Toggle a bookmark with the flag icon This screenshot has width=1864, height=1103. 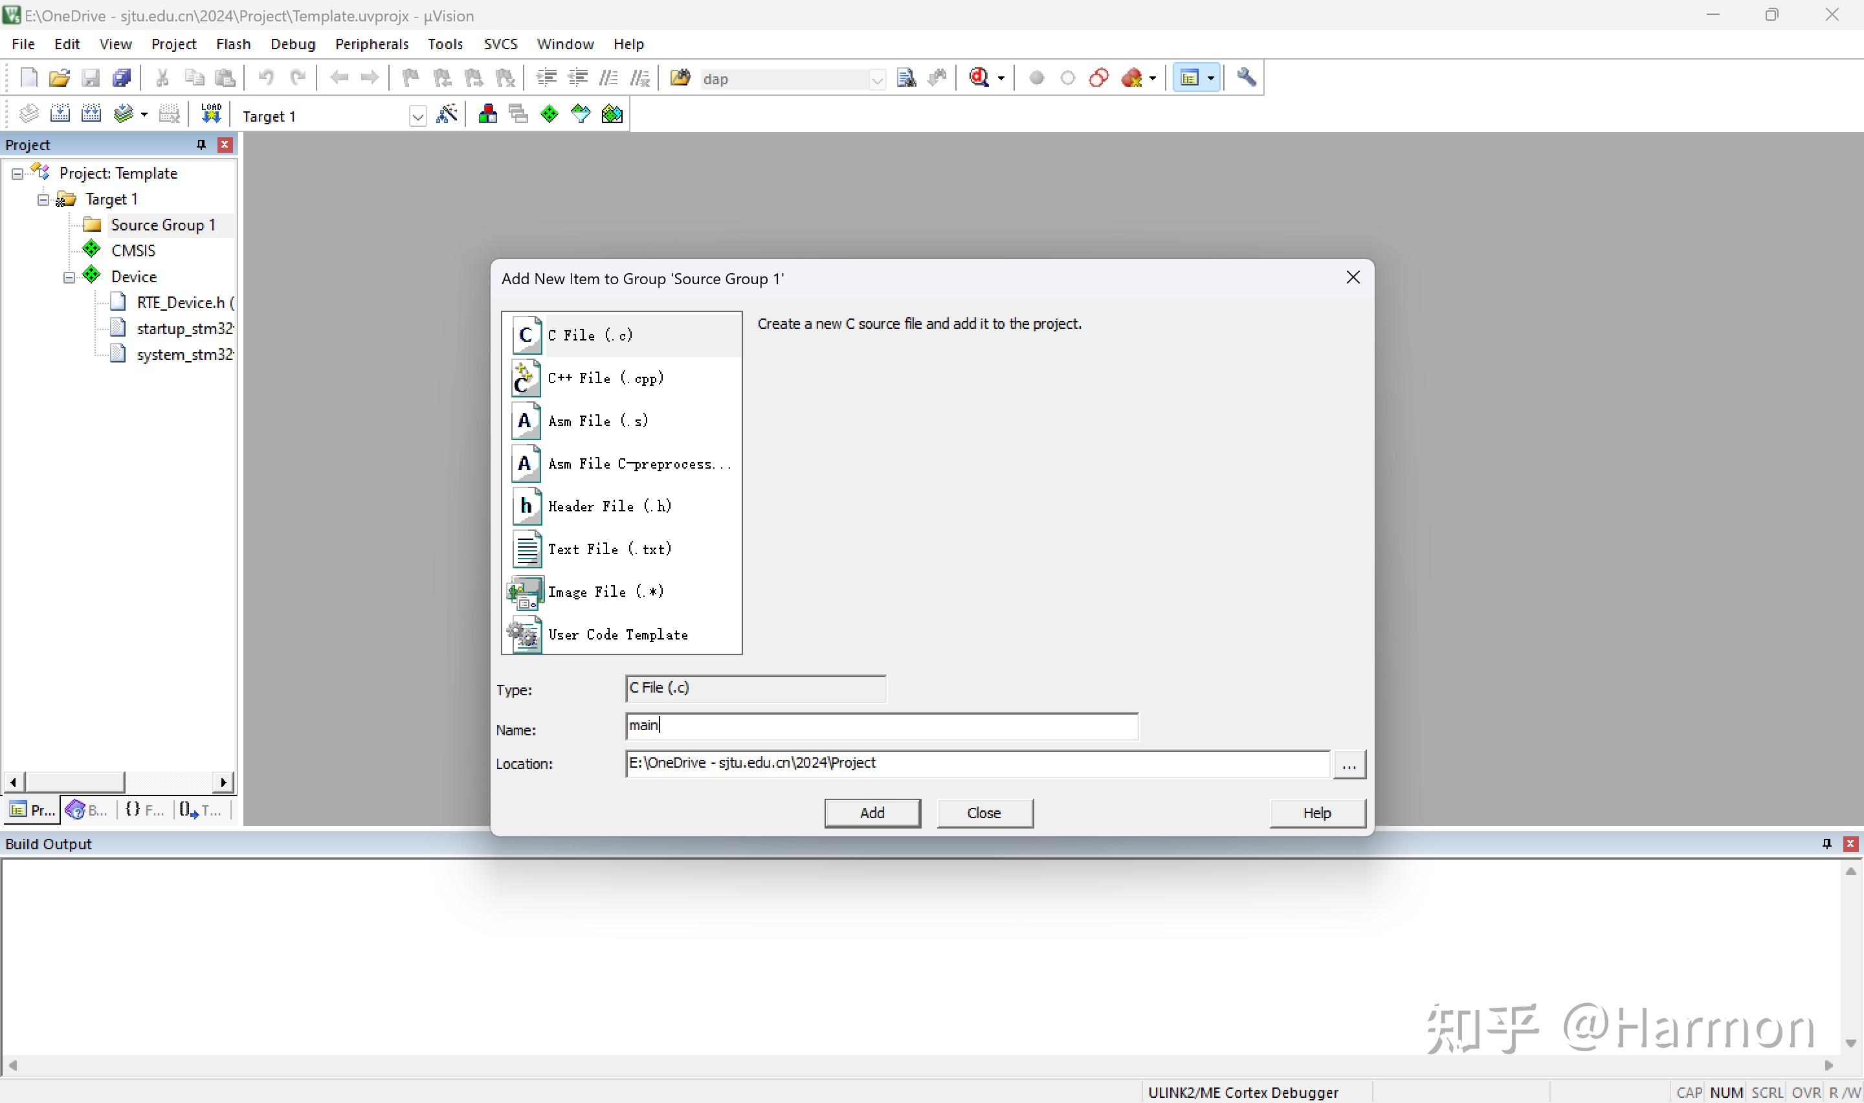[x=410, y=77]
